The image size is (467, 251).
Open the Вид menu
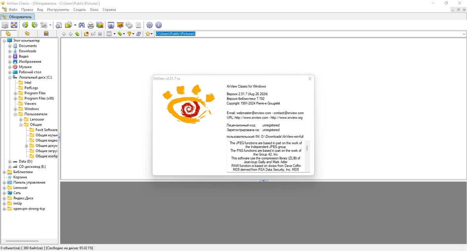tap(40, 9)
